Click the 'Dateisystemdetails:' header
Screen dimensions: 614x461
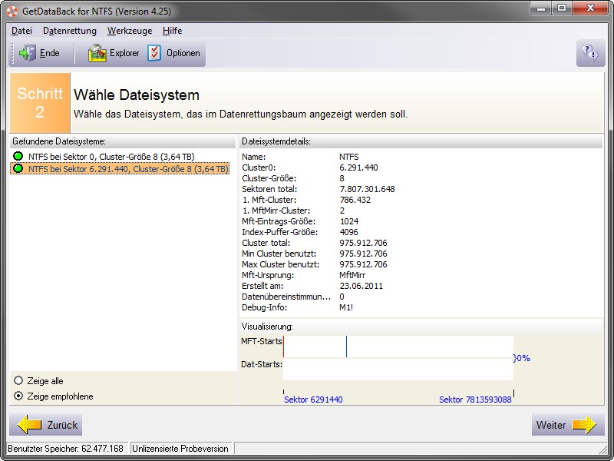pyautogui.click(x=276, y=141)
